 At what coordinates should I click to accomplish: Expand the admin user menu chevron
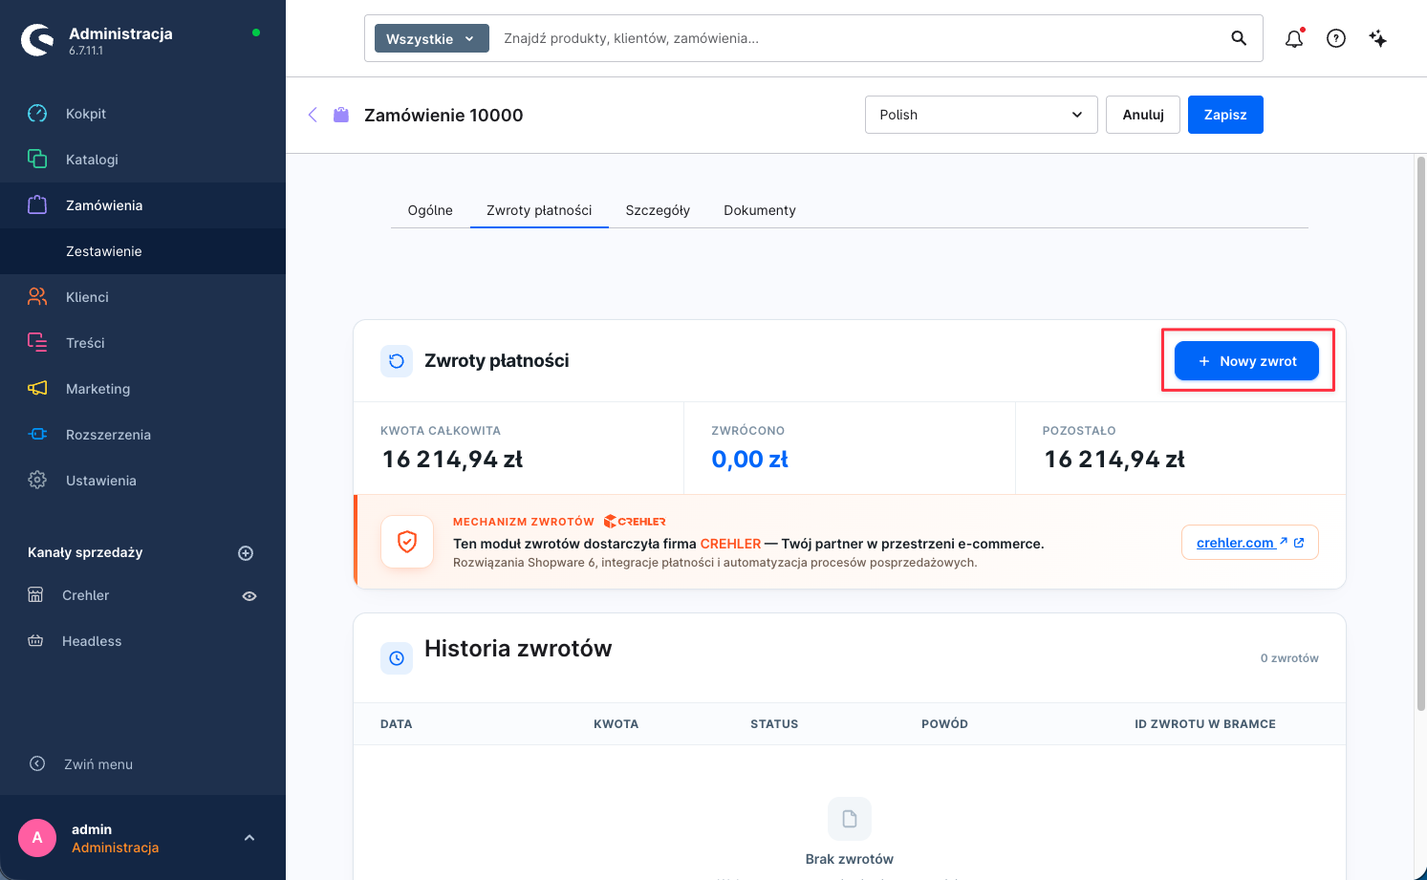point(249,838)
